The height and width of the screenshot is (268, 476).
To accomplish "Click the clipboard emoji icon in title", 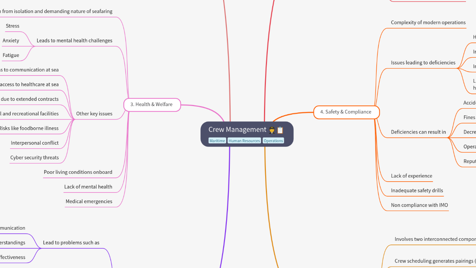I will [280, 130].
